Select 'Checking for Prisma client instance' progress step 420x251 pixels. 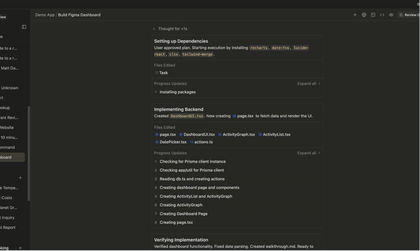192,162
